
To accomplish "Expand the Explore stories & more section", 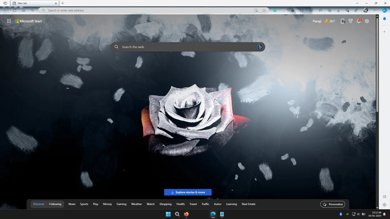I will (x=188, y=192).
